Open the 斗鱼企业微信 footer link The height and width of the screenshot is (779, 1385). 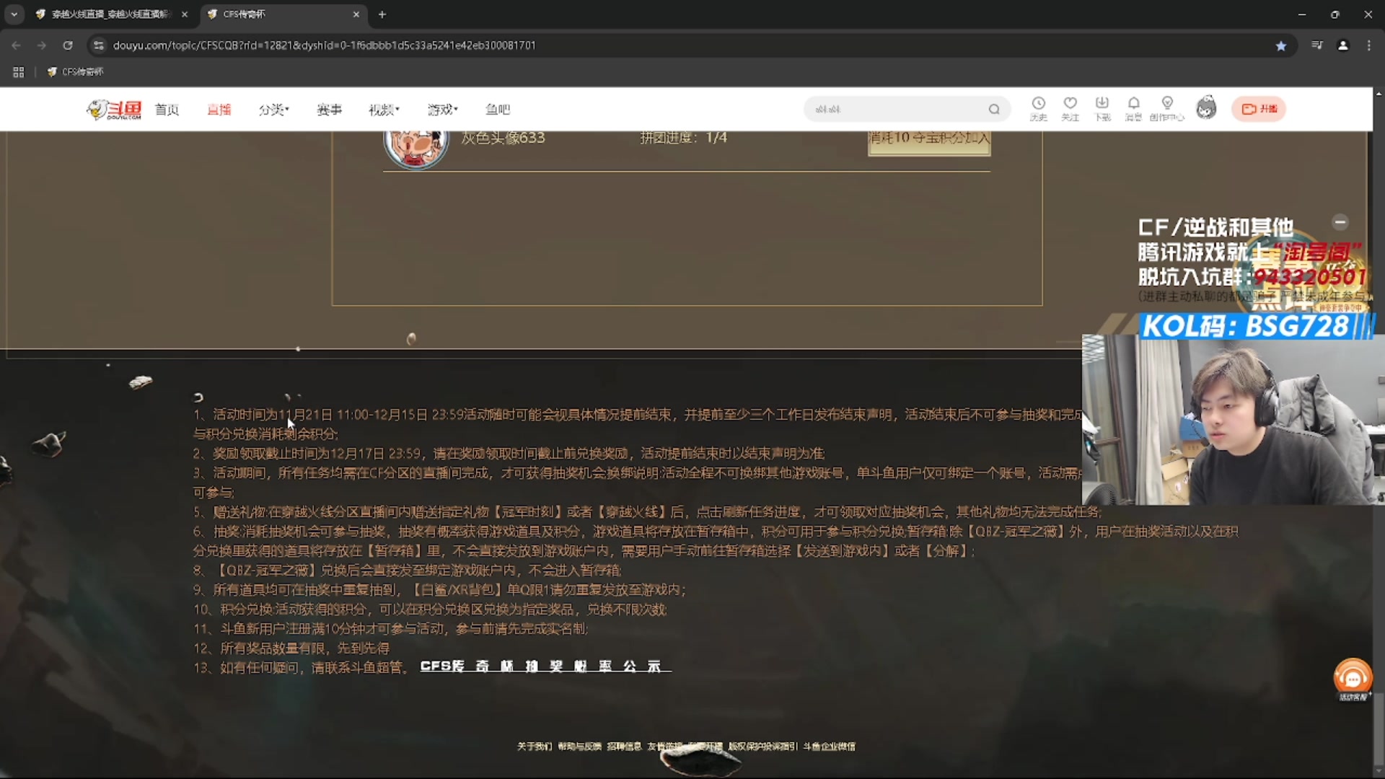pyautogui.click(x=830, y=747)
